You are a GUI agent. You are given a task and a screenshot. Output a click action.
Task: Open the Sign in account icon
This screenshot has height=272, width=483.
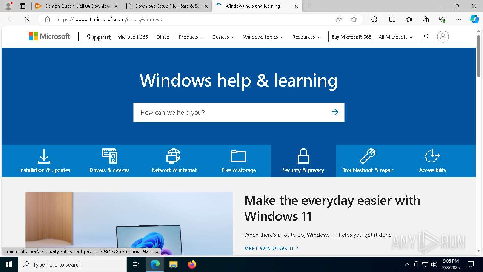(443, 37)
